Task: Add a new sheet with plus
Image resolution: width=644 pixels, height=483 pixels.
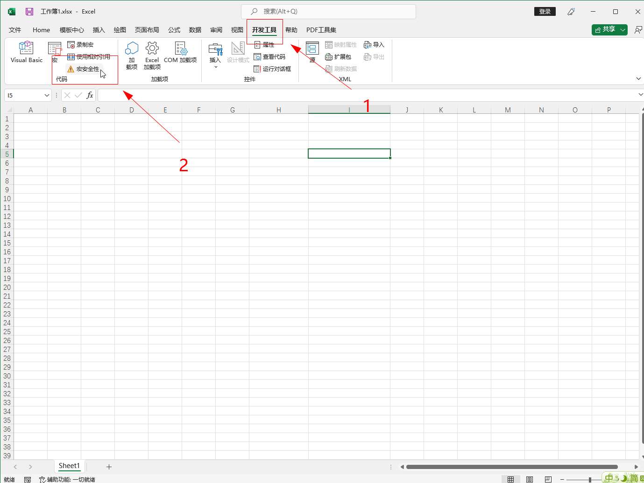Action: 109,467
